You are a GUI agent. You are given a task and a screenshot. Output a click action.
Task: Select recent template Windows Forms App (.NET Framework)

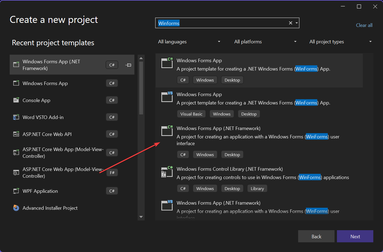(72, 65)
